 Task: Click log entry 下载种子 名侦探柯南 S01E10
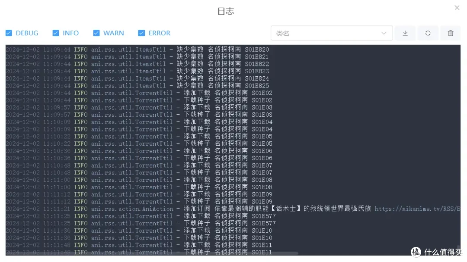coord(139,238)
